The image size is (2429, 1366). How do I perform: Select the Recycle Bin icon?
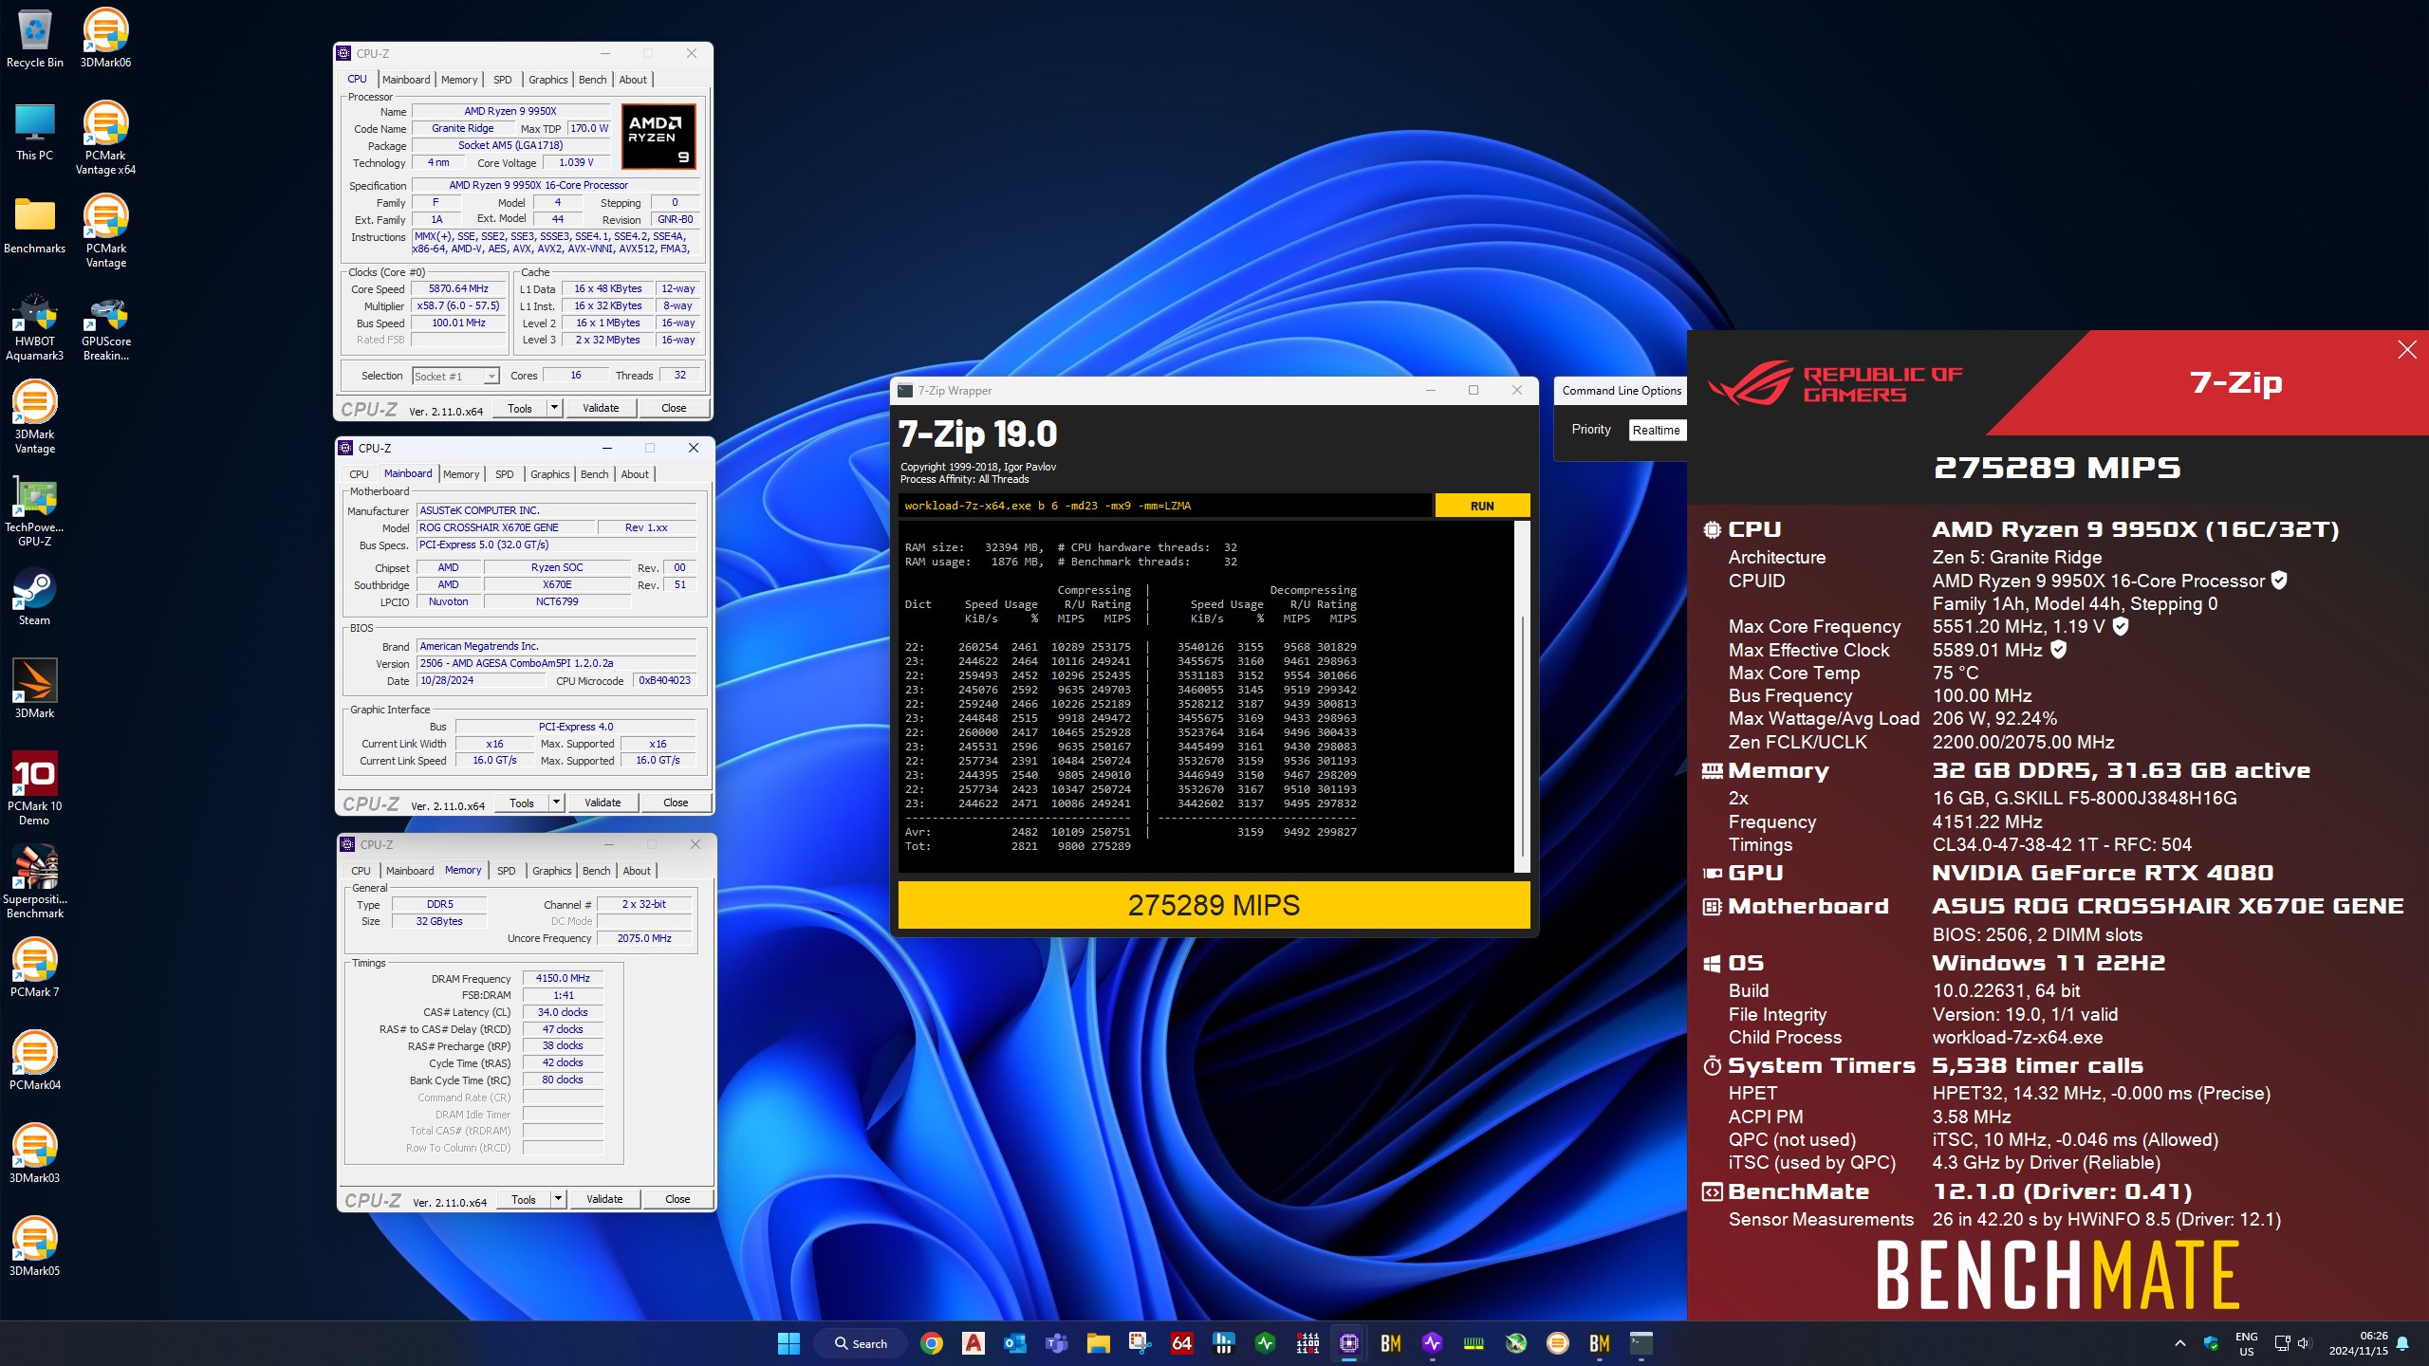pos(35,38)
